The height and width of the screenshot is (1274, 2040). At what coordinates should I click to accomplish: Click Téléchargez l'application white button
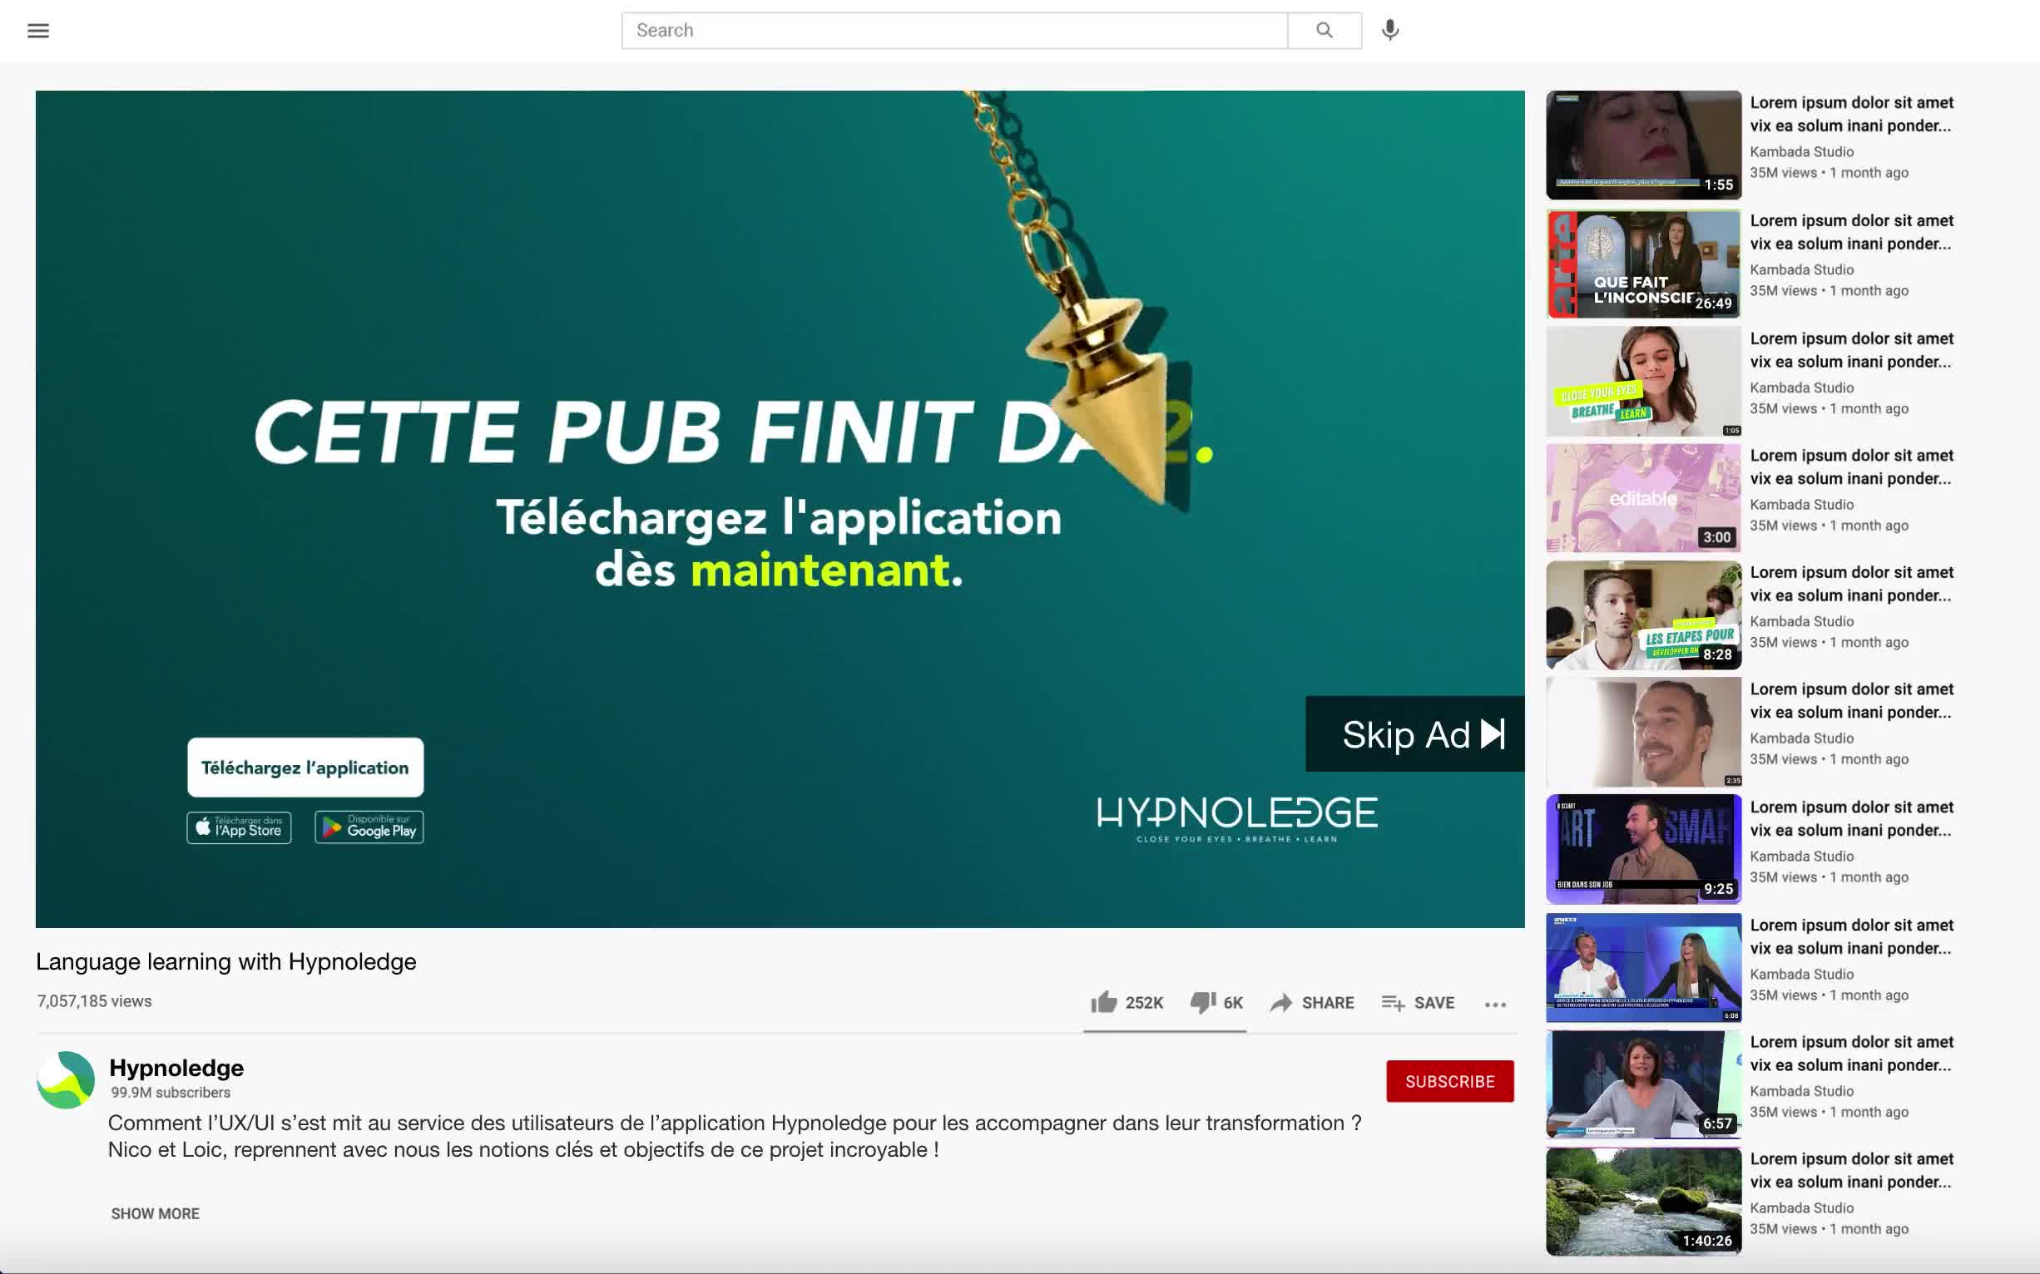click(305, 768)
